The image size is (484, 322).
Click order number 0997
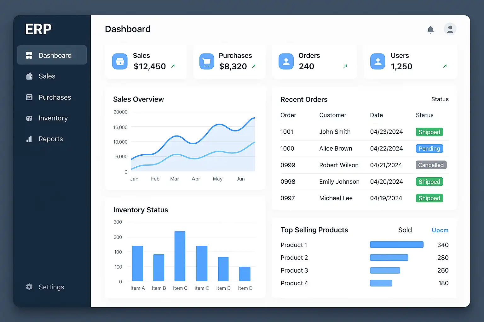pyautogui.click(x=288, y=198)
